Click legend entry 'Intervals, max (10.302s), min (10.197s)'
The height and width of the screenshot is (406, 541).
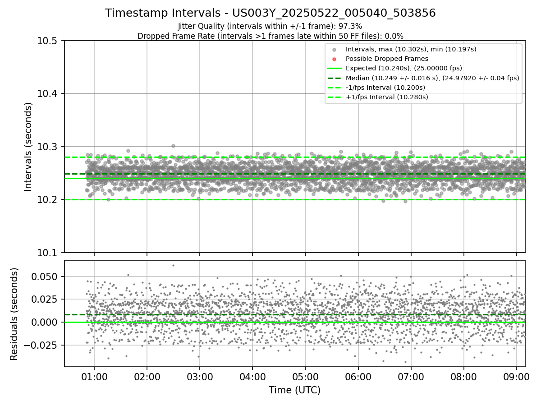(x=411, y=49)
